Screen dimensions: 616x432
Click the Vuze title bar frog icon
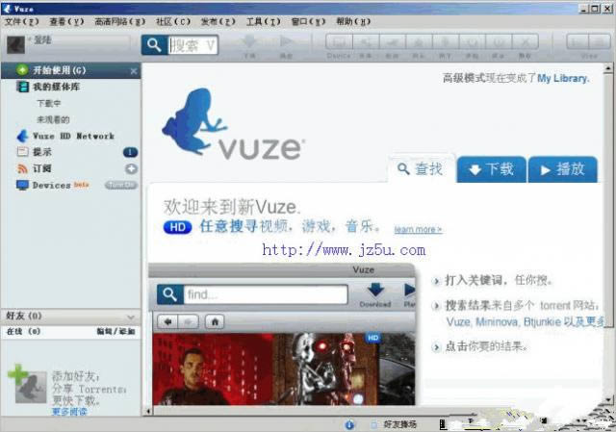coord(7,9)
